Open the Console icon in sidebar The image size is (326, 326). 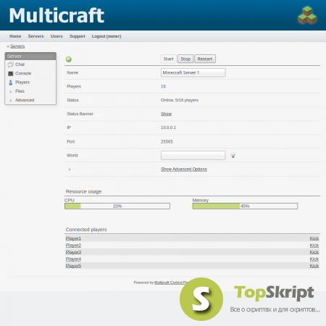(x=10, y=73)
